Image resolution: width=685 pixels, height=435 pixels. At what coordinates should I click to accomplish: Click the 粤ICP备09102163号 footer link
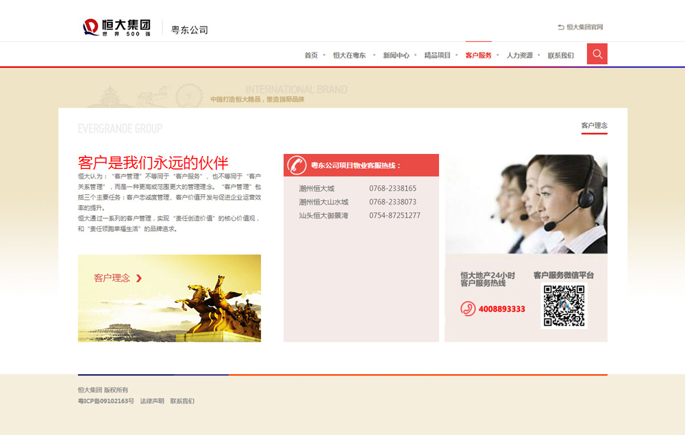[x=106, y=401]
